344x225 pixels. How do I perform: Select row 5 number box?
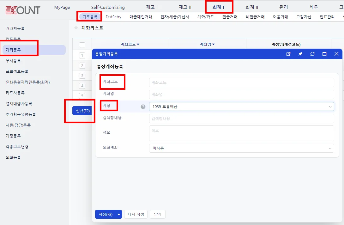tap(82, 96)
